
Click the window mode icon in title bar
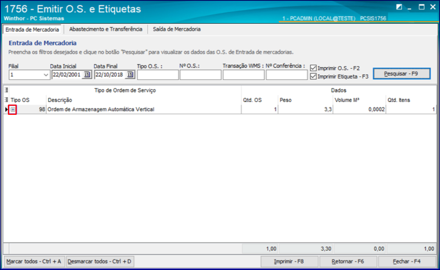click(x=399, y=7)
